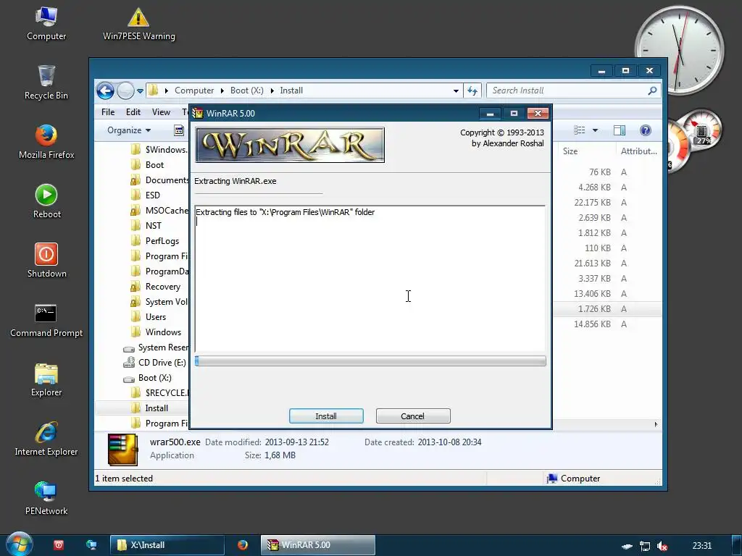Click the desktop clock gadget
This screenshot has height=556, width=742.
pyautogui.click(x=680, y=50)
